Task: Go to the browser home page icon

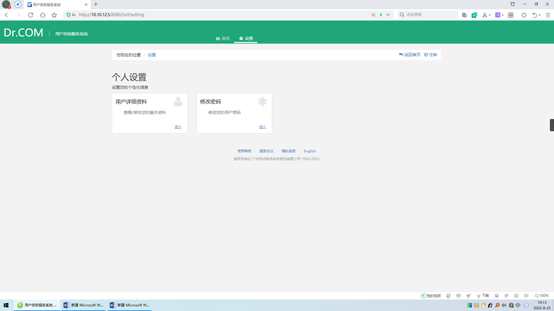Action: 42,15
